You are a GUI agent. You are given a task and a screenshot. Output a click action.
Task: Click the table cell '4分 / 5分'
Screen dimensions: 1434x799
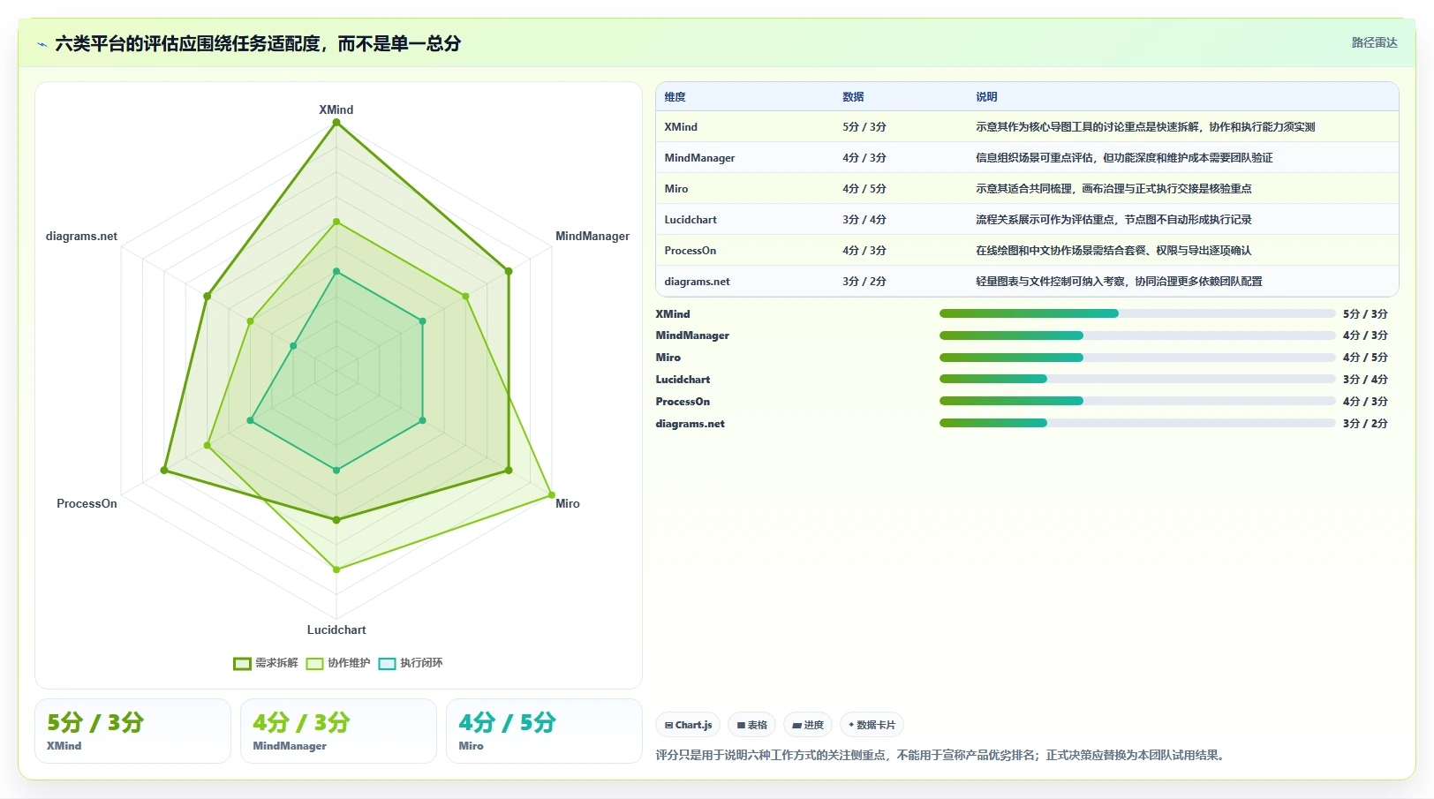864,189
